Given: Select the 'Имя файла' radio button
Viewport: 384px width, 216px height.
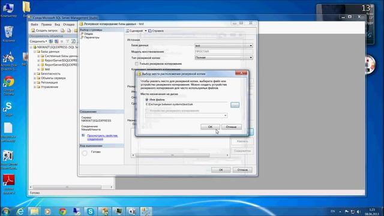Looking at the screenshot, I should click(146, 100).
